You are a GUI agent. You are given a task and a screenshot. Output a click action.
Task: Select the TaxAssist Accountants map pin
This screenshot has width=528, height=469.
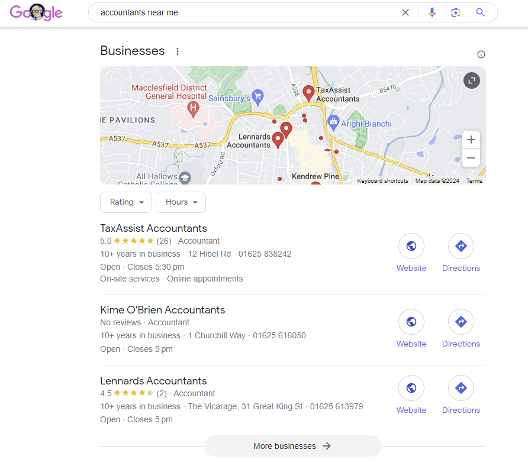[x=308, y=93]
